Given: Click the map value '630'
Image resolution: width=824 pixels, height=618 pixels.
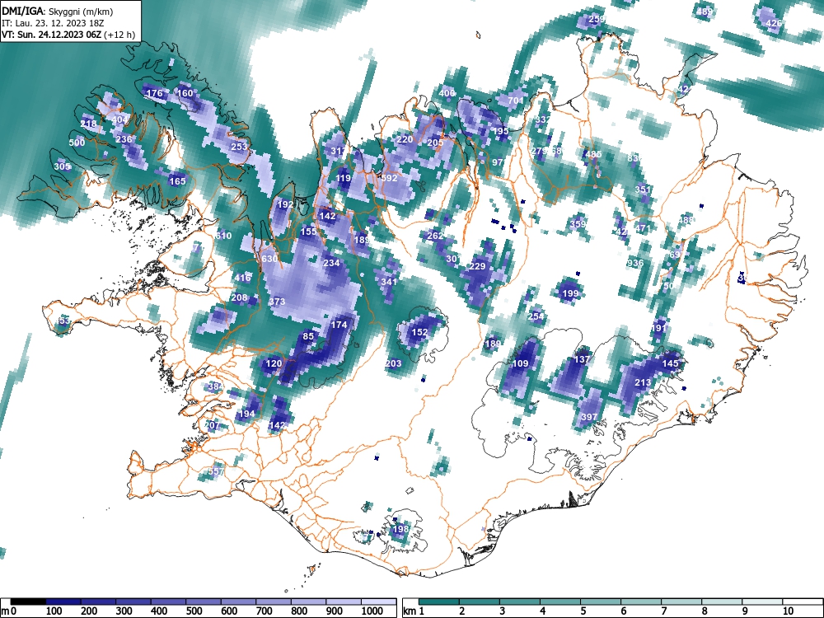Looking at the screenshot, I should [269, 259].
